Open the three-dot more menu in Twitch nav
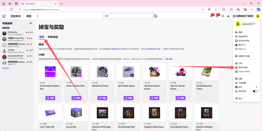 coord(38,16)
